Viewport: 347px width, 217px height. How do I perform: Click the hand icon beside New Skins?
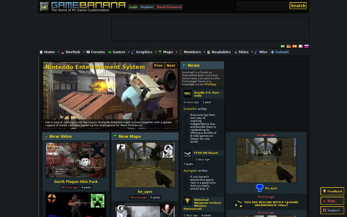(x=46, y=136)
